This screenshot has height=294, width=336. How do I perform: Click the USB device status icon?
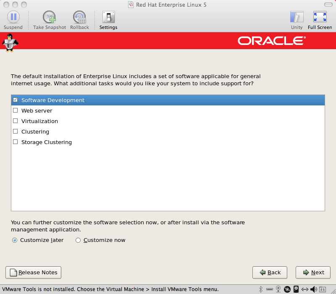click(x=269, y=289)
